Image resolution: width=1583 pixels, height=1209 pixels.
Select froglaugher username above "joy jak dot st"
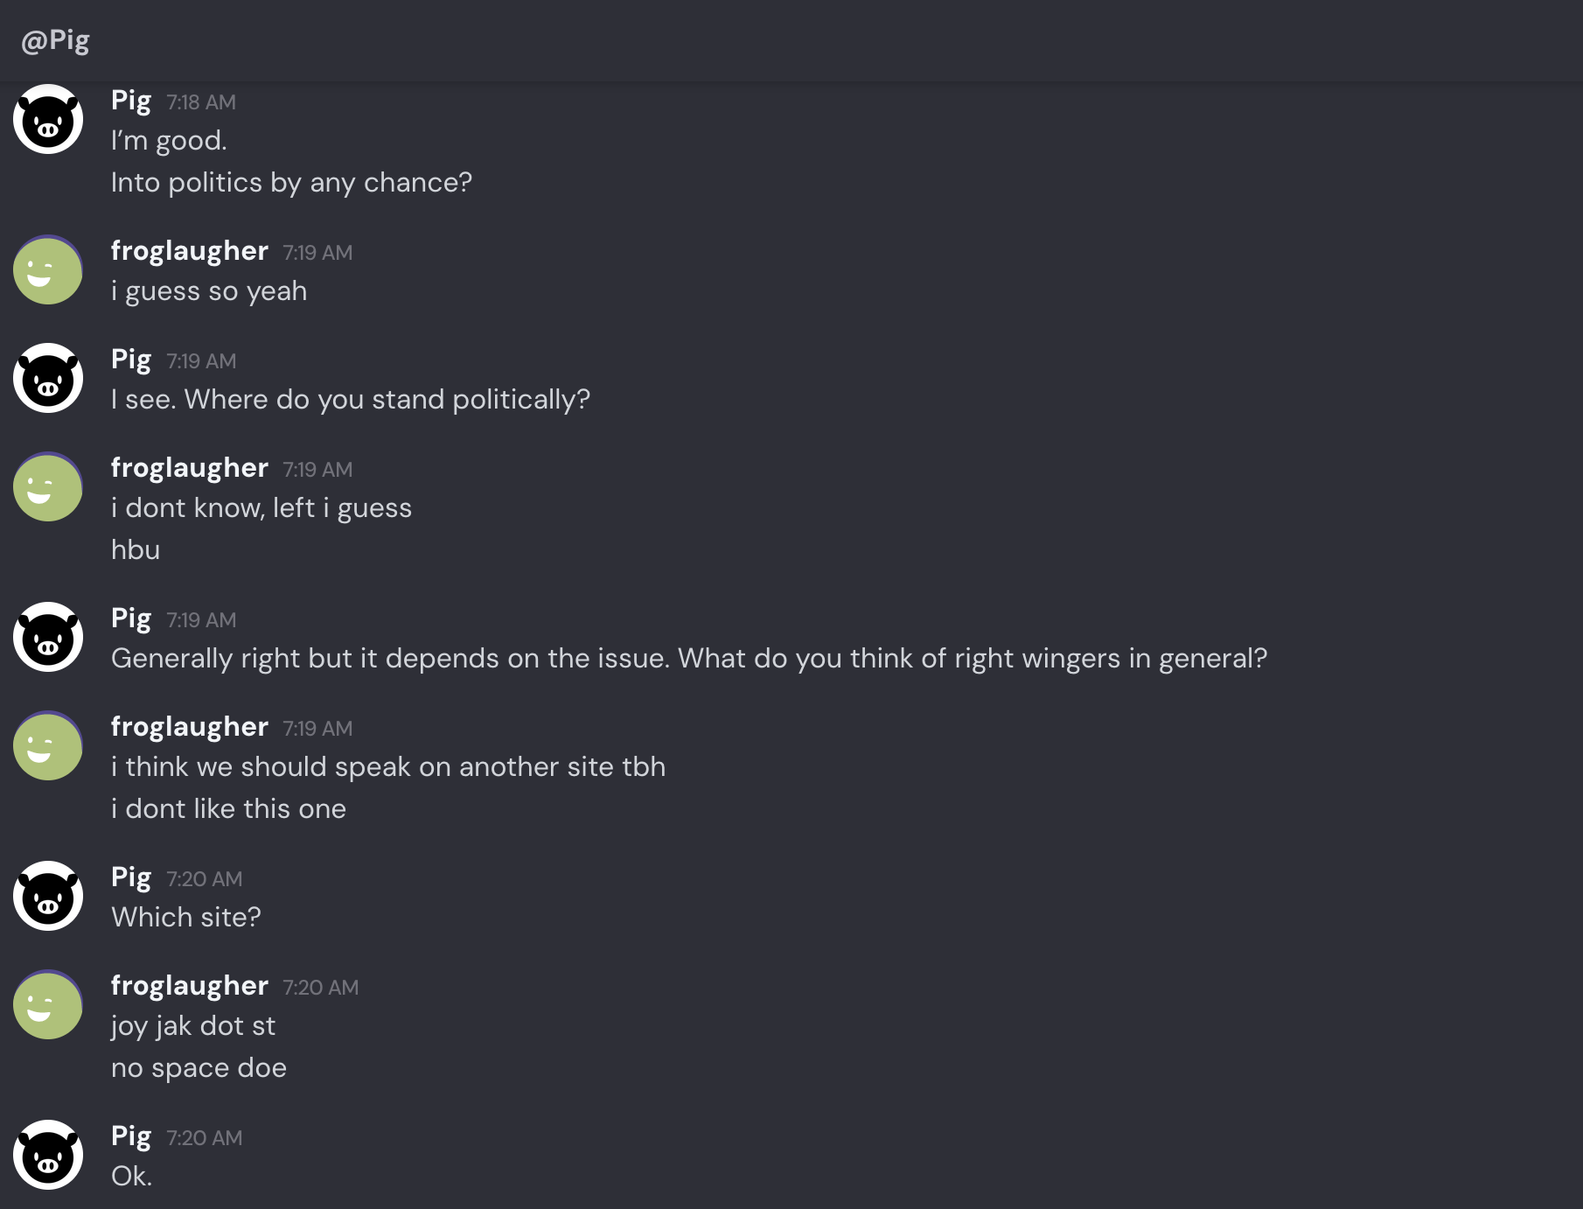click(x=189, y=986)
